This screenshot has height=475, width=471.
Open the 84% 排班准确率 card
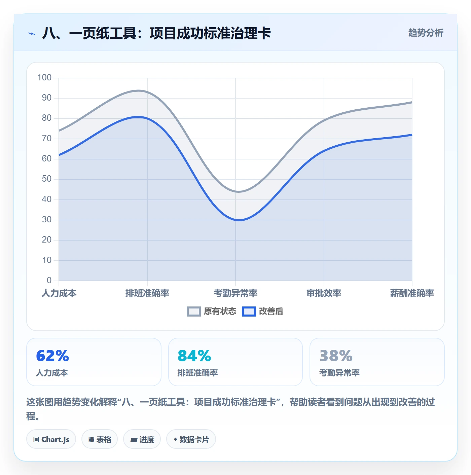pos(235,362)
